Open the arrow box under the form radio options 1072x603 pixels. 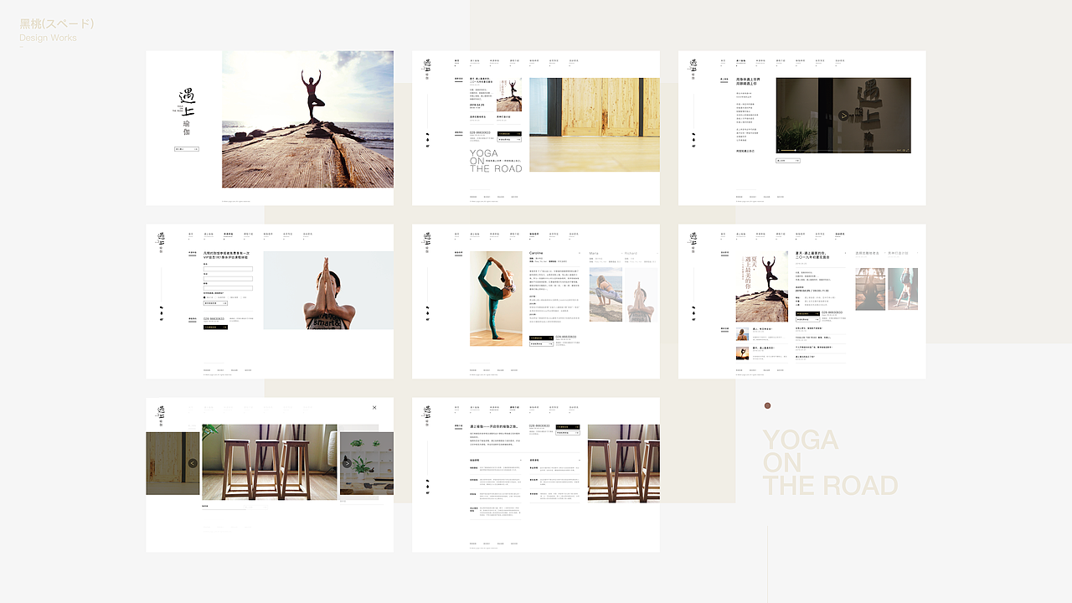click(215, 303)
